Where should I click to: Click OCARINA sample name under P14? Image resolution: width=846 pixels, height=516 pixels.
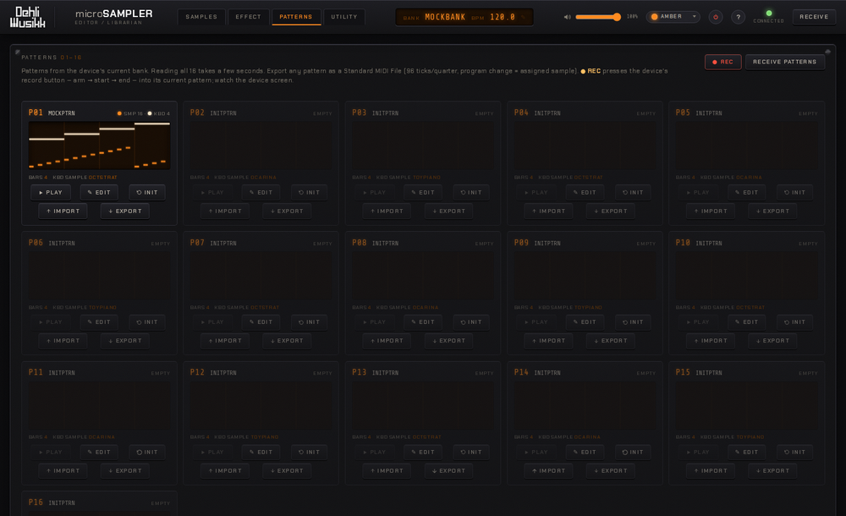tap(587, 437)
